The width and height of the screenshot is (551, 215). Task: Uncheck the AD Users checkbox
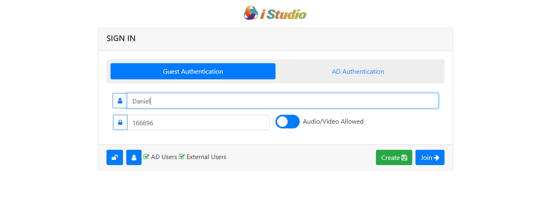point(146,157)
